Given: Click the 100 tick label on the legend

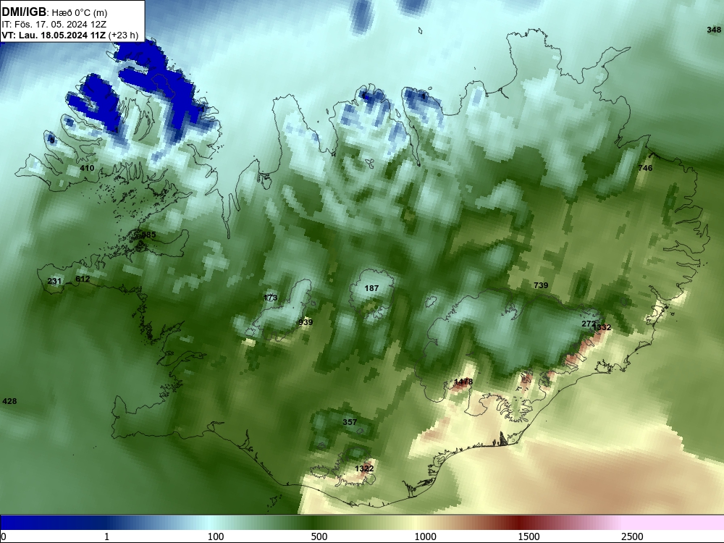Looking at the screenshot, I should (216, 536).
